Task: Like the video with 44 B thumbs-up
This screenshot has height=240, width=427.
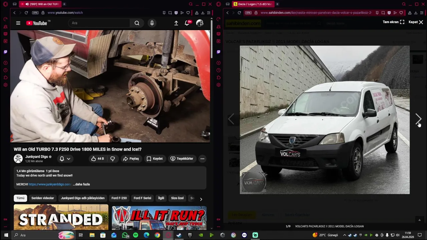Action: click(x=97, y=159)
